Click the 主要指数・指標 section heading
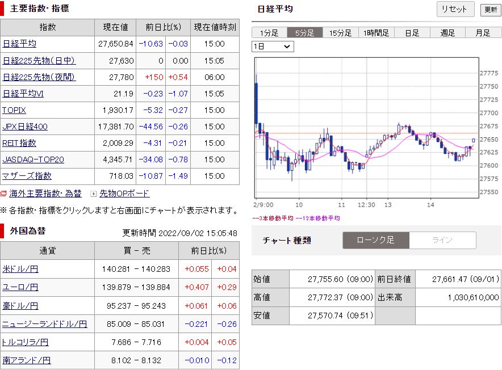 coord(39,9)
